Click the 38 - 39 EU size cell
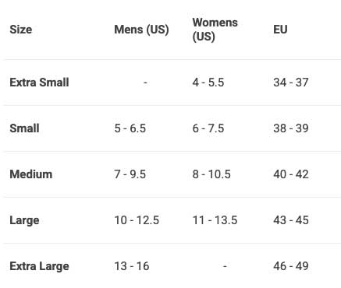341x288 pixels. coord(291,128)
